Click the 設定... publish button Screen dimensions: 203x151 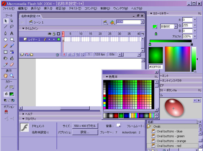[85, 132]
